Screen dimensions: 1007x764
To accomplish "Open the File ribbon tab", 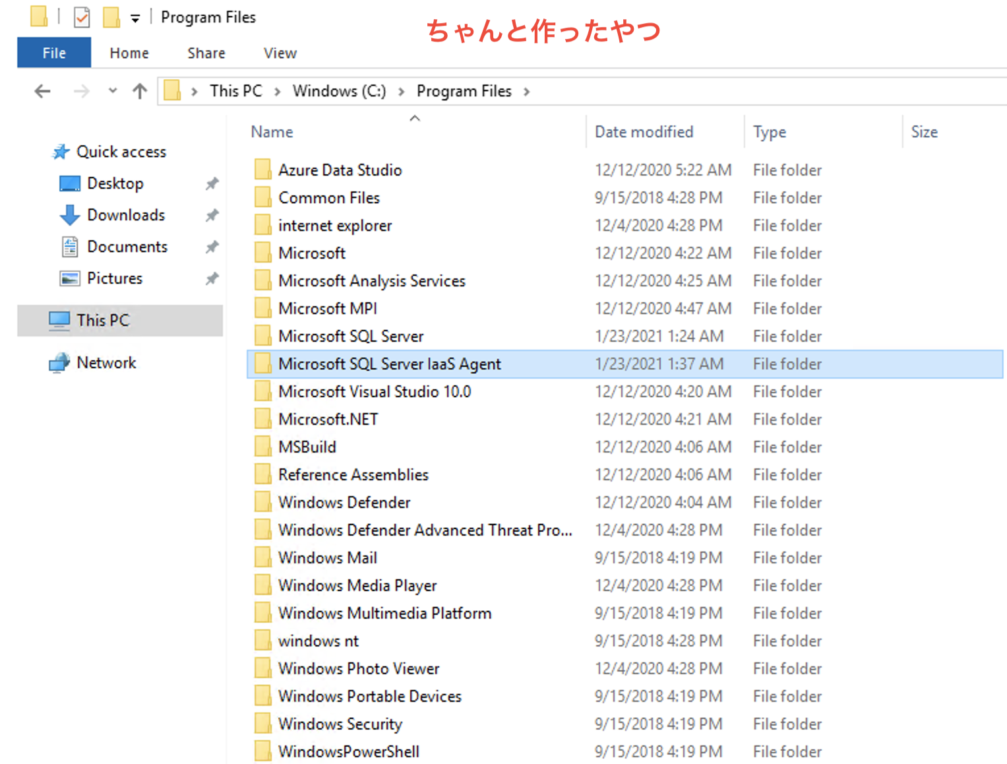I will tap(54, 53).
